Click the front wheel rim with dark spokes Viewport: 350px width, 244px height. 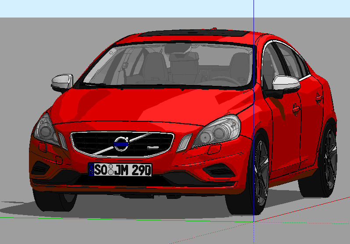[x=261, y=173]
